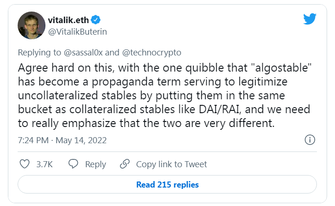Click the chain link copy icon
Image resolution: width=335 pixels, height=206 pixels.
point(124,164)
